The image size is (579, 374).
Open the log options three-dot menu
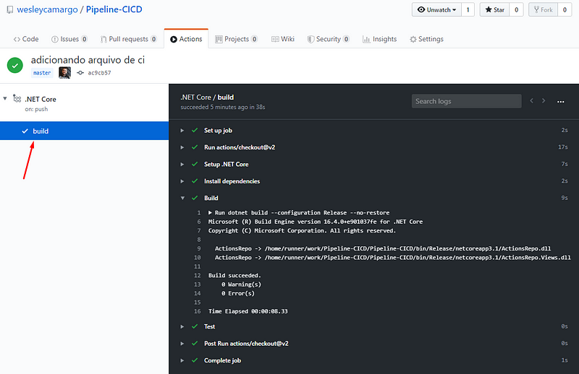click(560, 102)
